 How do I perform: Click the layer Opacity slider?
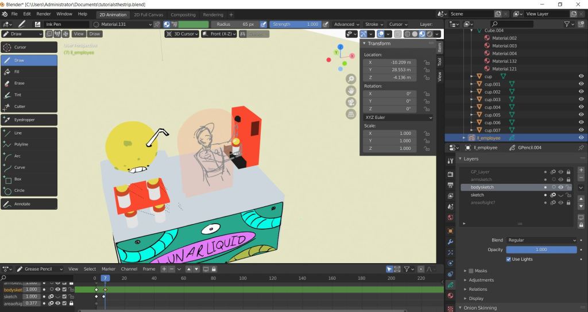tap(541, 250)
